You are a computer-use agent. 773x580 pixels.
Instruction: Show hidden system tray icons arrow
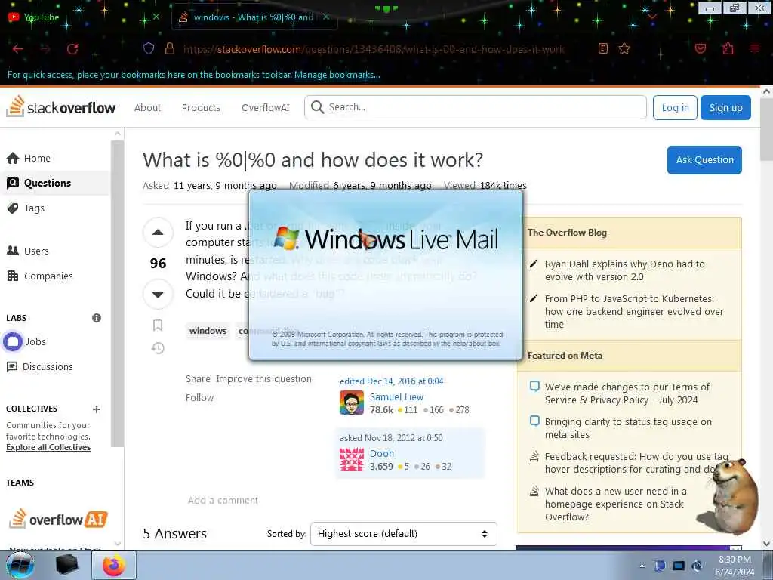coord(642,566)
